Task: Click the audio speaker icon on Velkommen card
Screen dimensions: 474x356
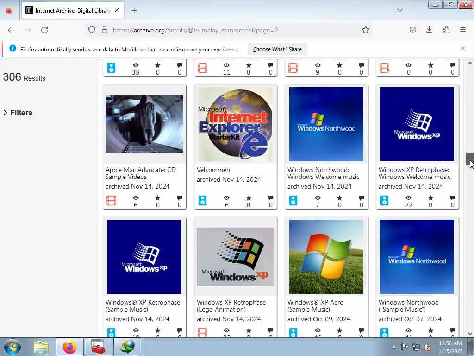Action: click(203, 200)
